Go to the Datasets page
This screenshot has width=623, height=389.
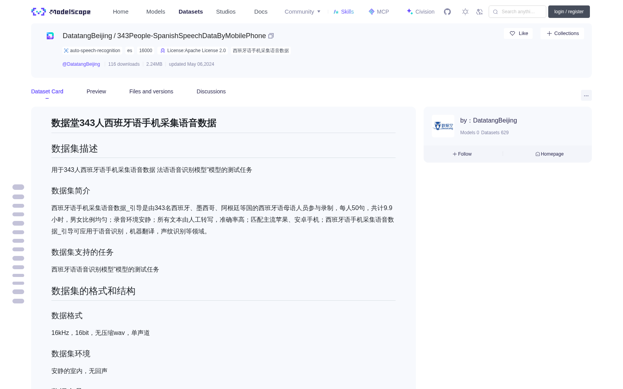click(x=191, y=12)
